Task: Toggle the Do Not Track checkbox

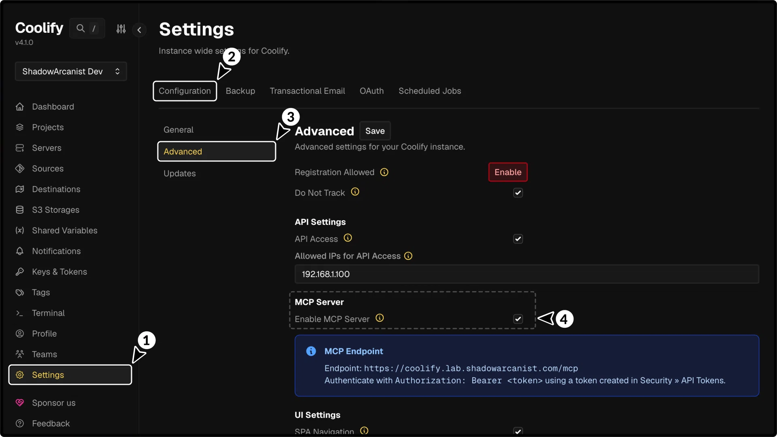Action: 518,193
